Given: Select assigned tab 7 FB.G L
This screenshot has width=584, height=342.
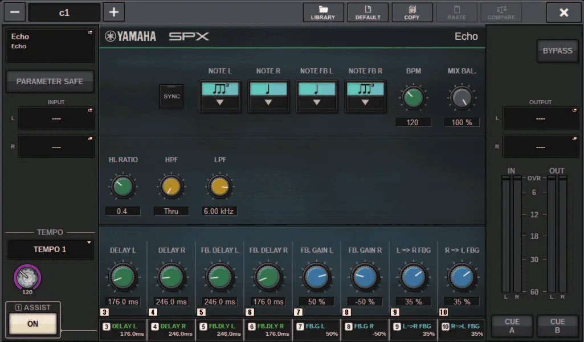Looking at the screenshot, I should pyautogui.click(x=317, y=329).
